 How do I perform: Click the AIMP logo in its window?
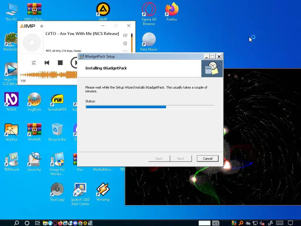coord(27,26)
